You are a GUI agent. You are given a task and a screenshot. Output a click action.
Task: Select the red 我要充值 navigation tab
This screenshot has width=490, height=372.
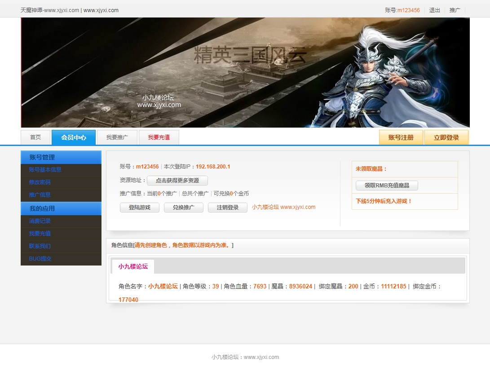click(x=159, y=137)
